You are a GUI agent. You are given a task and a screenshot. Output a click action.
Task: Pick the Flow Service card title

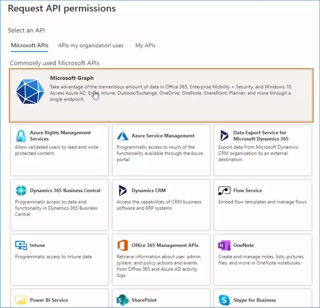pyautogui.click(x=248, y=191)
